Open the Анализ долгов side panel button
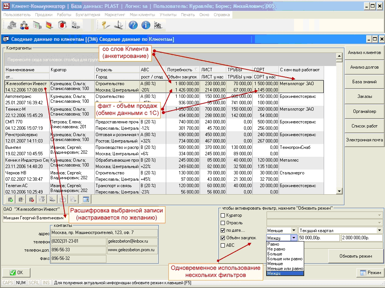 364,67
